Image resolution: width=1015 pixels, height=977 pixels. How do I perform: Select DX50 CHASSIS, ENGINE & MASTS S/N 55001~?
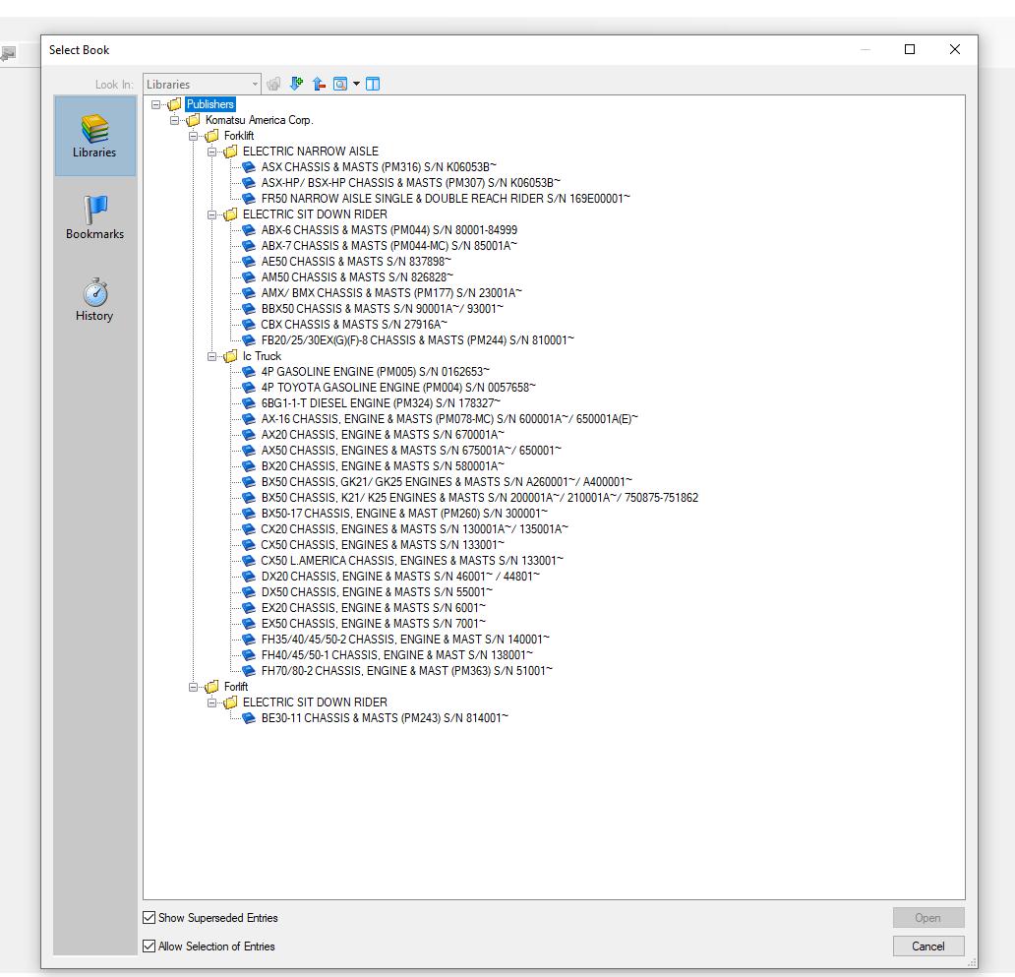377,592
